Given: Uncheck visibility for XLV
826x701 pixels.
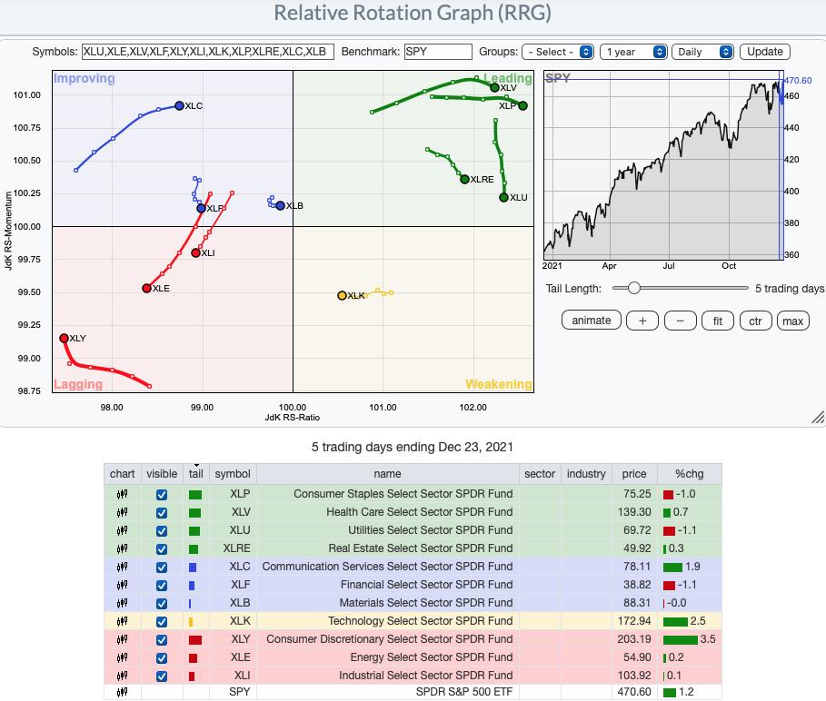Looking at the screenshot, I should tap(162, 513).
